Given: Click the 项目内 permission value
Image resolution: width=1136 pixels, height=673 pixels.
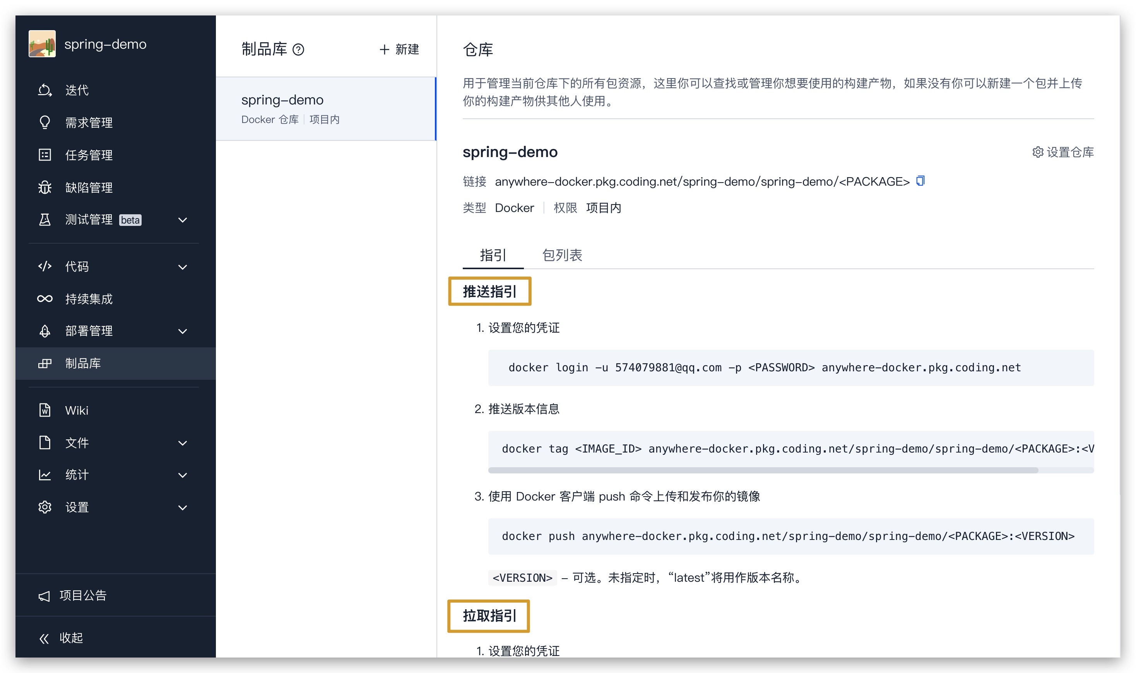Looking at the screenshot, I should pos(603,208).
